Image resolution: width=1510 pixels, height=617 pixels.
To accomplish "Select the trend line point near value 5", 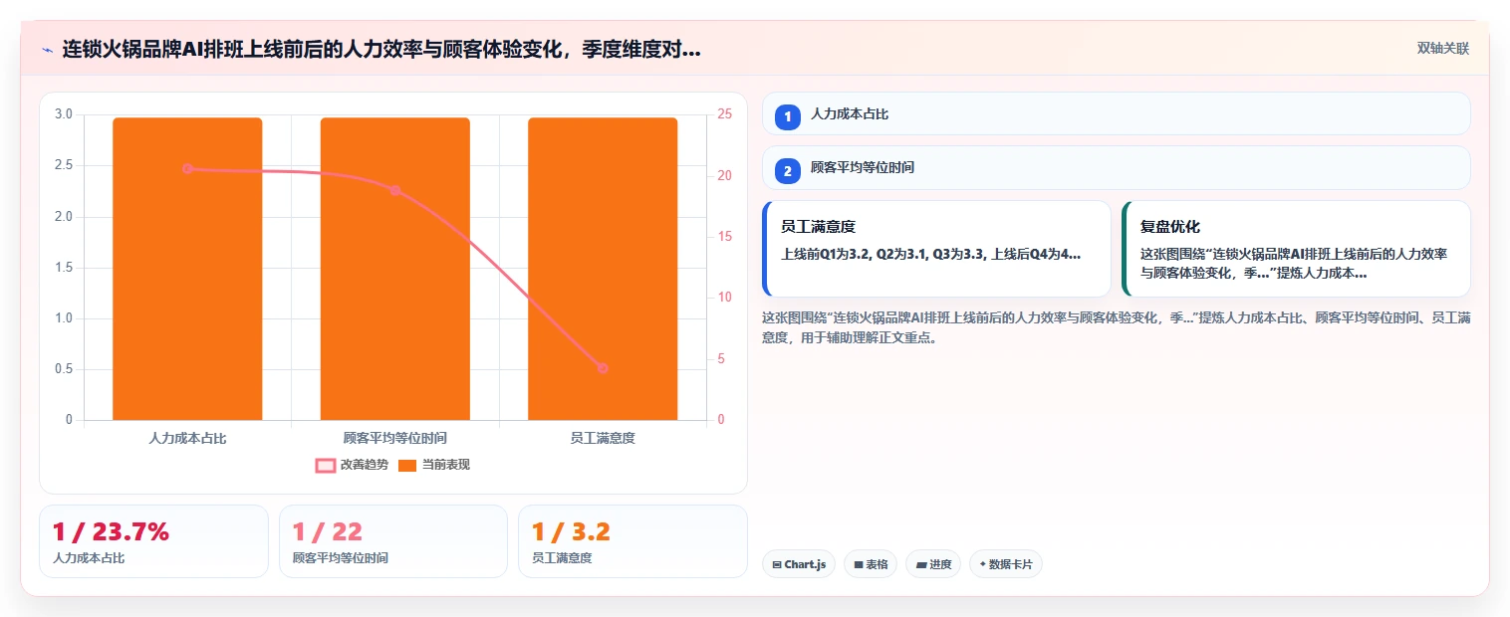I will point(603,368).
